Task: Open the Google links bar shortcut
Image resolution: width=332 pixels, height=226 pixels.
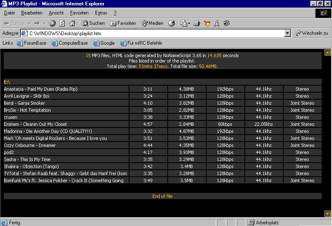Action: (104, 43)
